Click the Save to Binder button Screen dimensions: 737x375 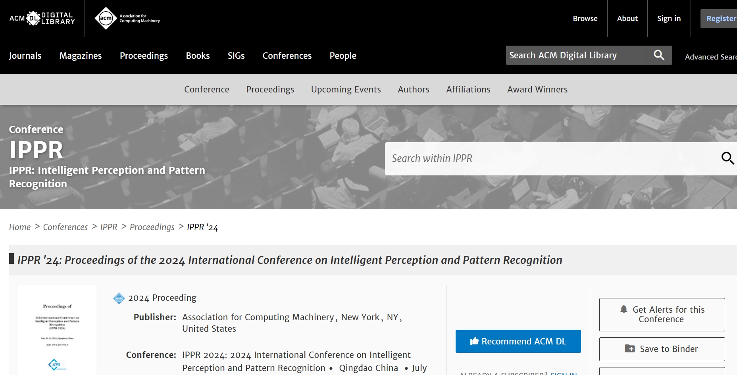pyautogui.click(x=662, y=349)
